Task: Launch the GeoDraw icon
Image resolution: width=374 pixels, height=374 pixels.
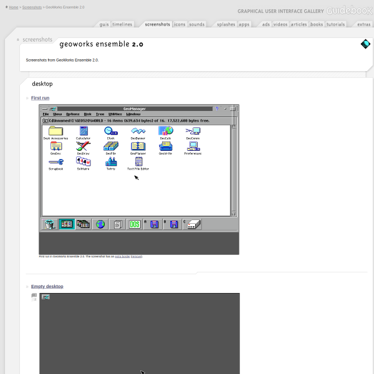Action: click(x=83, y=148)
